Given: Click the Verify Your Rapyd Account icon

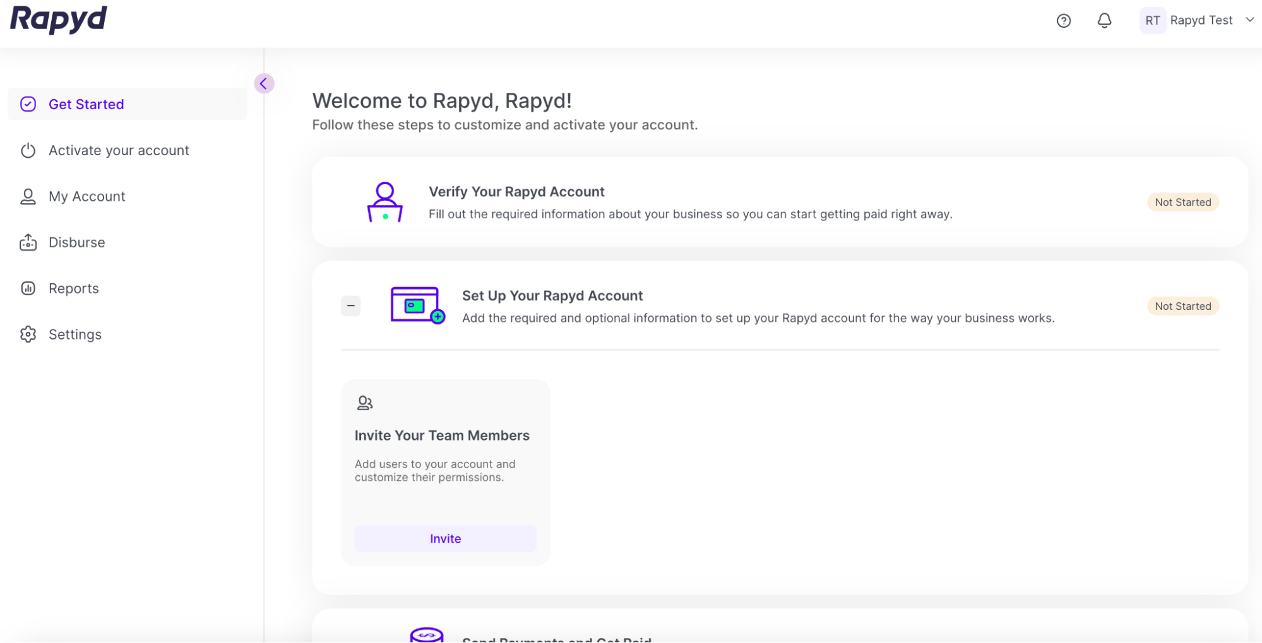Looking at the screenshot, I should 384,202.
